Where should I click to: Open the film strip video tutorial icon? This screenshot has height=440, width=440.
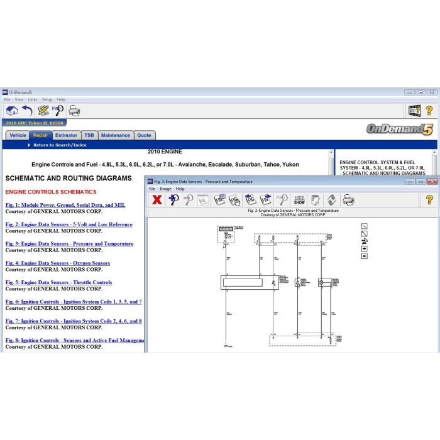tap(414, 111)
